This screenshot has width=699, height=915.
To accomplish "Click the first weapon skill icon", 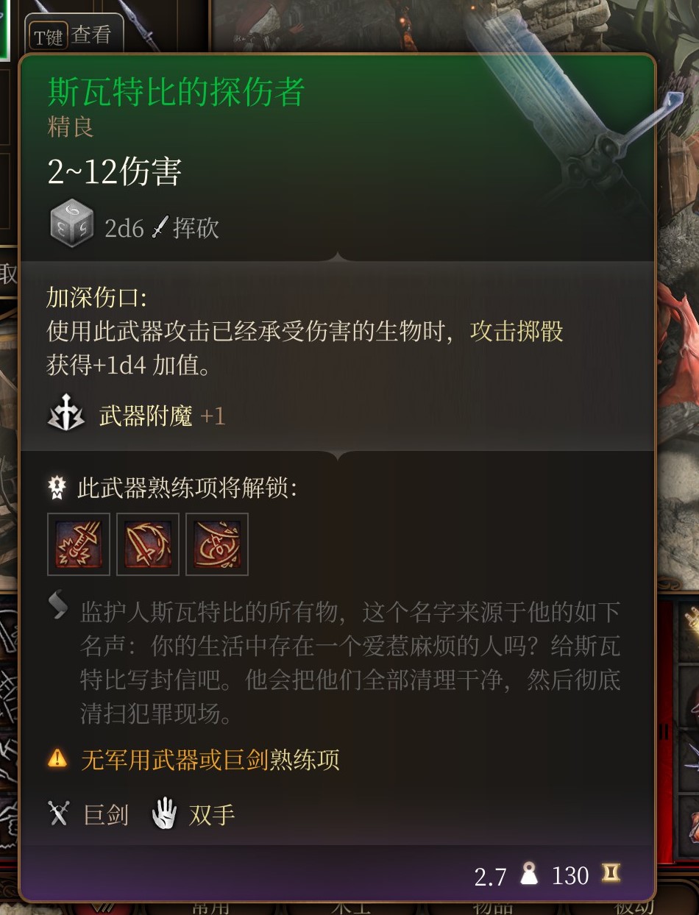I will coord(79,544).
